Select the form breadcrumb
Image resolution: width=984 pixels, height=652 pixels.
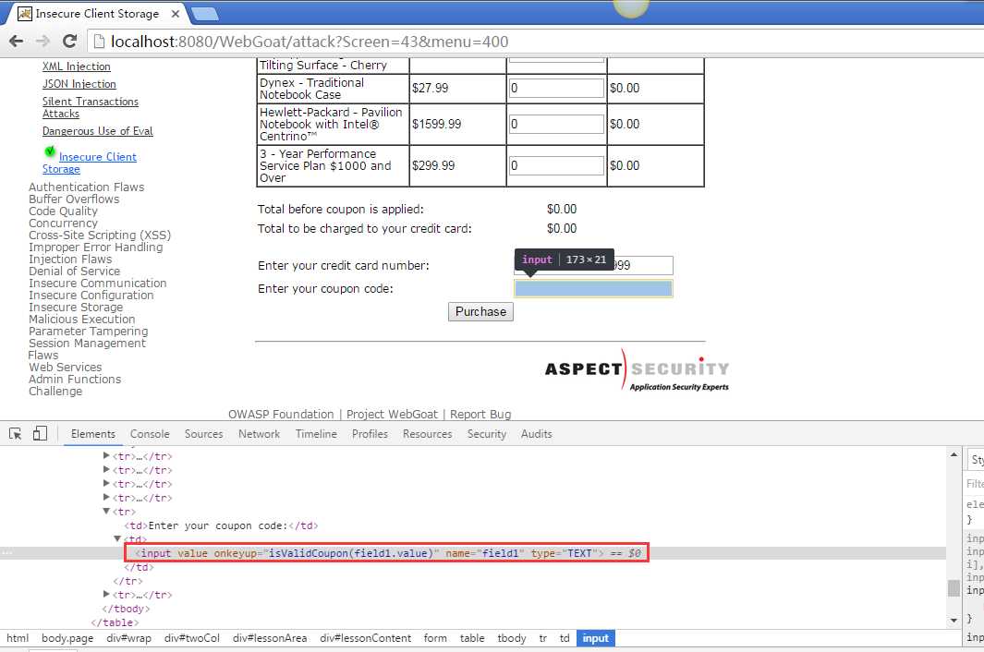[x=435, y=638]
